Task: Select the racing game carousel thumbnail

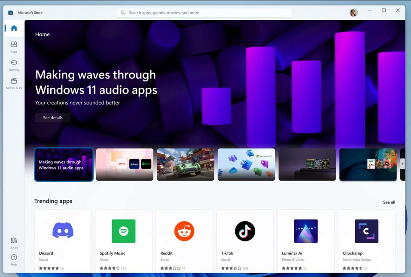Action: (186, 165)
